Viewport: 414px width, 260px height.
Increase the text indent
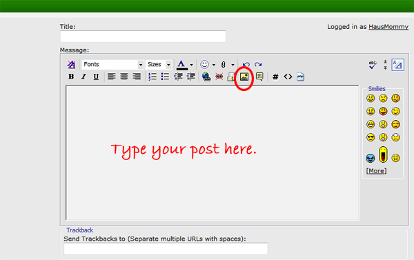point(191,77)
